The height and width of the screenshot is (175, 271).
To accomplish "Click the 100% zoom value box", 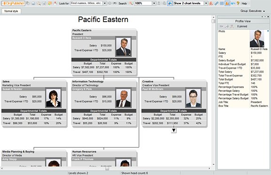I will coord(143,3).
